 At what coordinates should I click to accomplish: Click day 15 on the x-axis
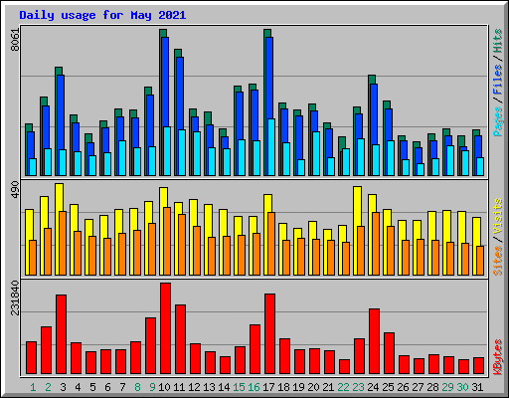point(239,387)
